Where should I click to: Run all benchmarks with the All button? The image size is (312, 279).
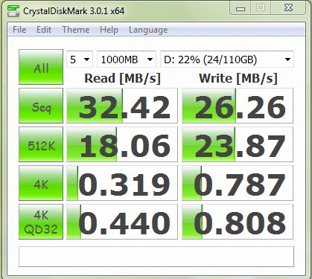(41, 67)
